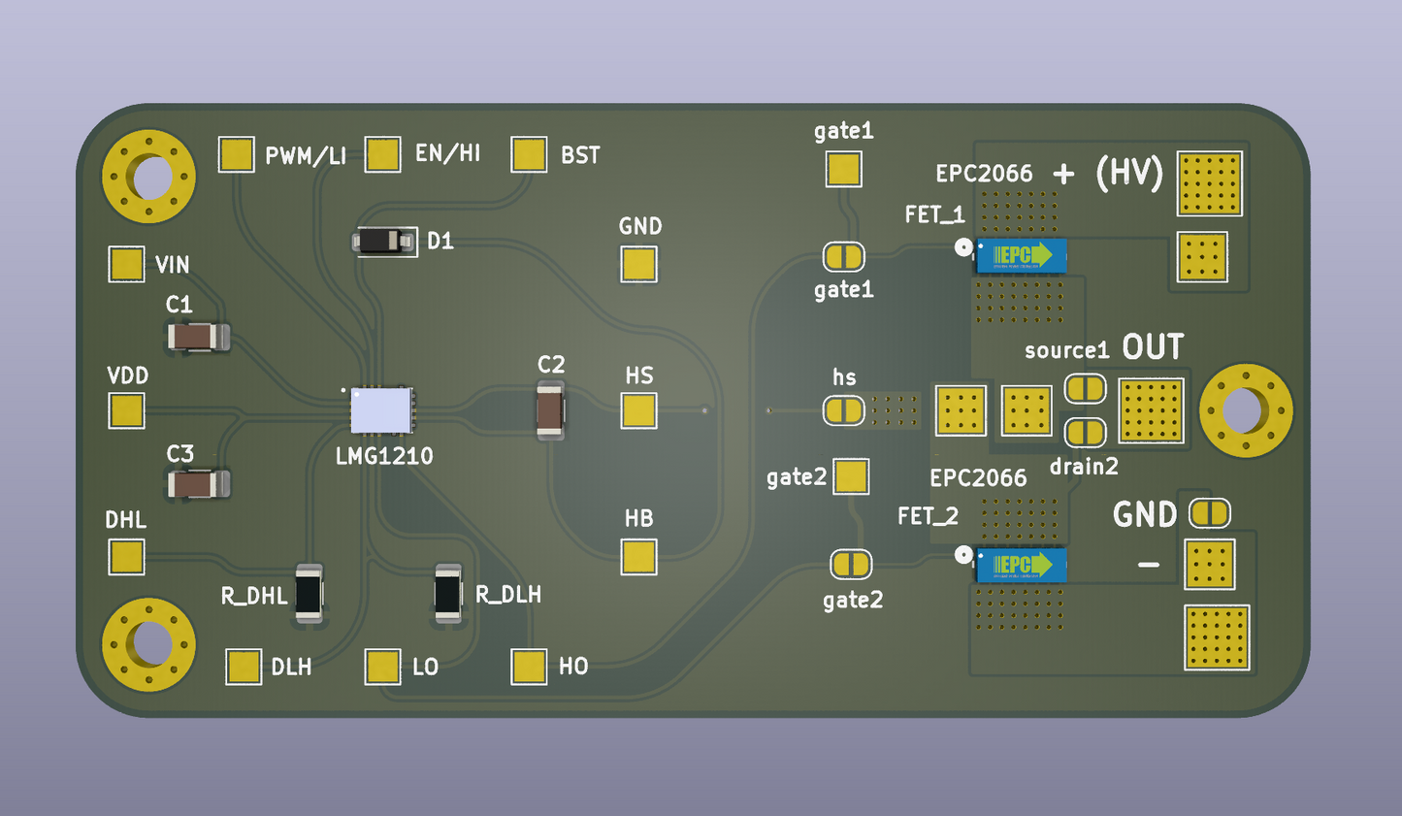Select capacitor C1 body
The image size is (1402, 816).
198,337
